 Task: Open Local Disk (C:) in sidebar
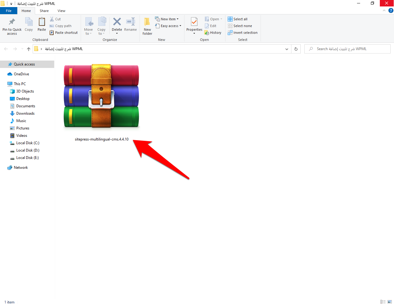pos(28,143)
